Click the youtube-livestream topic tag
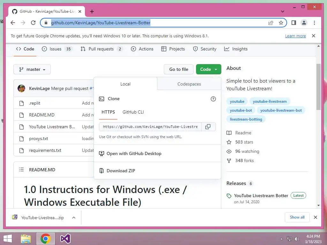Viewport: 327px width, 245px height. (270, 101)
